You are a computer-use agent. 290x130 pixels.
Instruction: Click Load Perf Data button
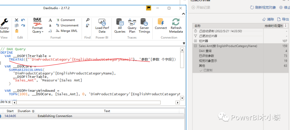click(x=102, y=26)
